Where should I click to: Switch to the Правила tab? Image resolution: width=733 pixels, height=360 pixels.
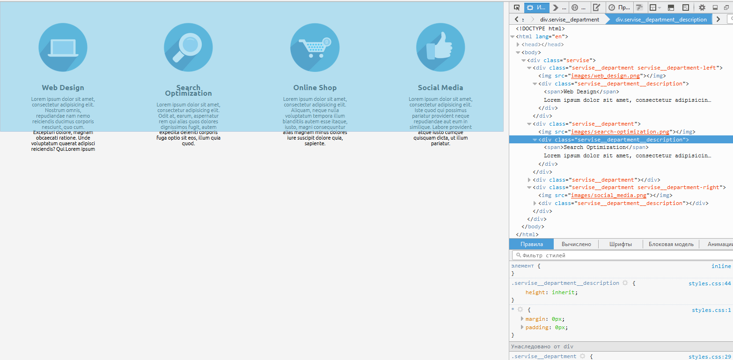click(x=532, y=244)
